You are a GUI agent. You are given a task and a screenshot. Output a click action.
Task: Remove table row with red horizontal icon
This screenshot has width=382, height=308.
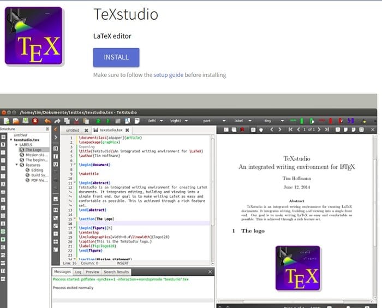(322, 121)
